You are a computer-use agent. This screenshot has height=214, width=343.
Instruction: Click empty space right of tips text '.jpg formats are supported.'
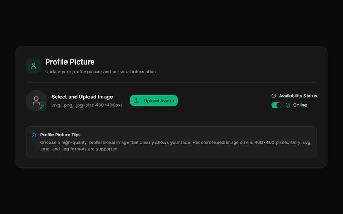[217, 149]
